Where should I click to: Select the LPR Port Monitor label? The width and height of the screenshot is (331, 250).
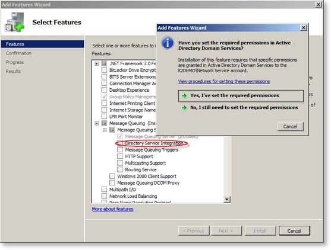(x=126, y=117)
